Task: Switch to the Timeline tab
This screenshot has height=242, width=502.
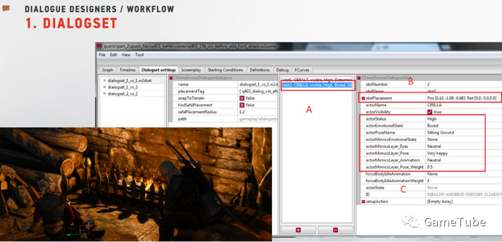Action: [x=128, y=70]
